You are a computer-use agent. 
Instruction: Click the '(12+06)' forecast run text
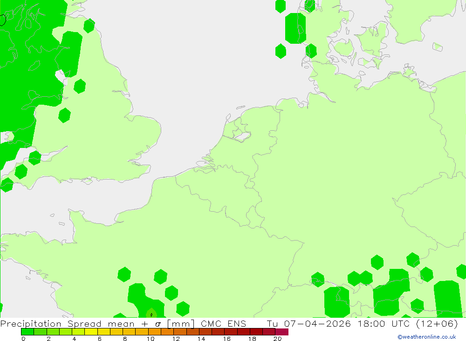[x=437, y=324]
